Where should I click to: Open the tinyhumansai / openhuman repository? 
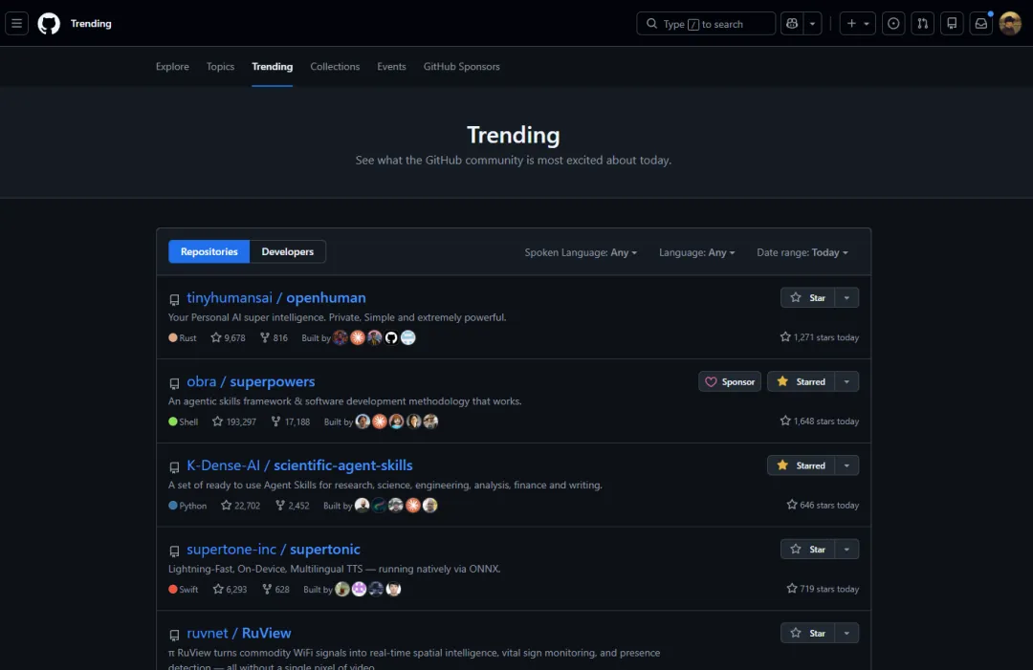tap(276, 297)
